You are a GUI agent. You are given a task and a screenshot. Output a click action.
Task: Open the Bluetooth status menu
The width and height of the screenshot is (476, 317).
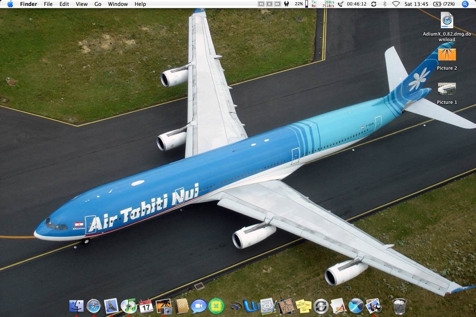pos(385,4)
